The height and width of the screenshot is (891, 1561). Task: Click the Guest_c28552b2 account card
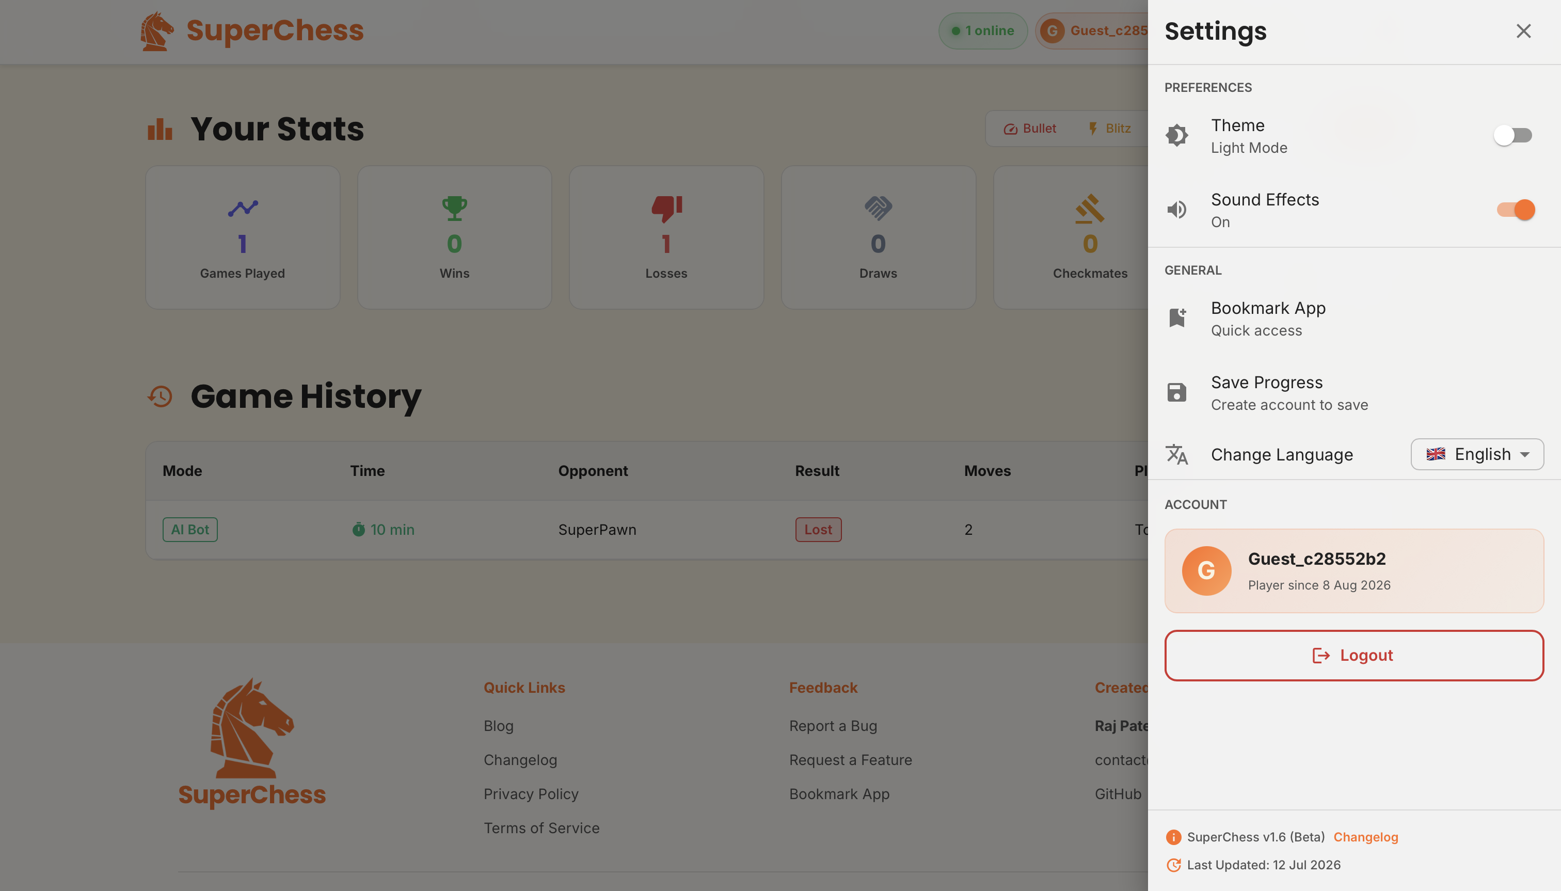[x=1354, y=571]
